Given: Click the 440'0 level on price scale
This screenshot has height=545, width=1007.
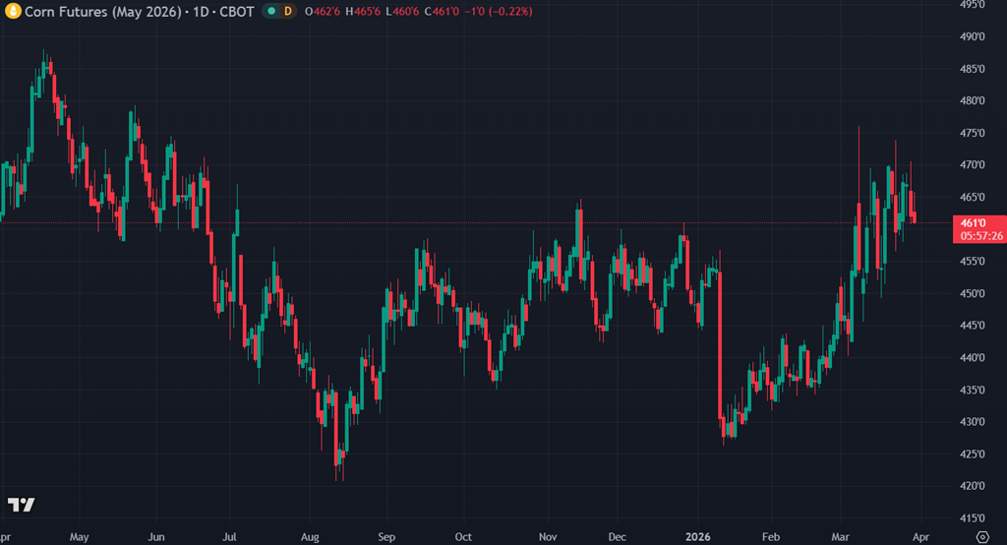Looking at the screenshot, I should [x=972, y=357].
